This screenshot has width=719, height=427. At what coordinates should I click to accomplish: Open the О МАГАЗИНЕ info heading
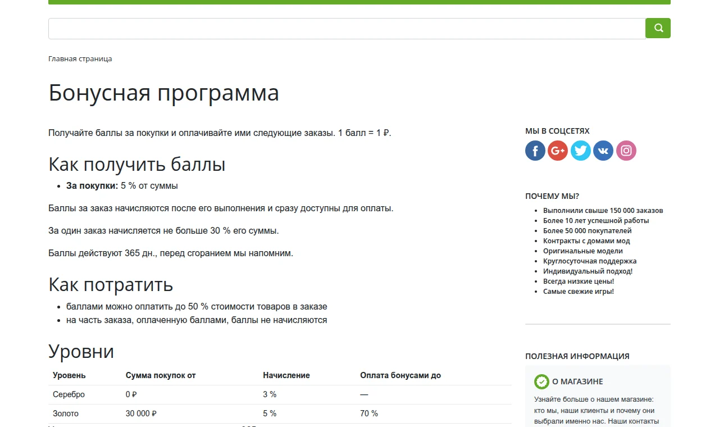pos(577,381)
